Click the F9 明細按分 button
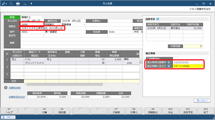This screenshot has width=215, height=120. [x=153, y=111]
